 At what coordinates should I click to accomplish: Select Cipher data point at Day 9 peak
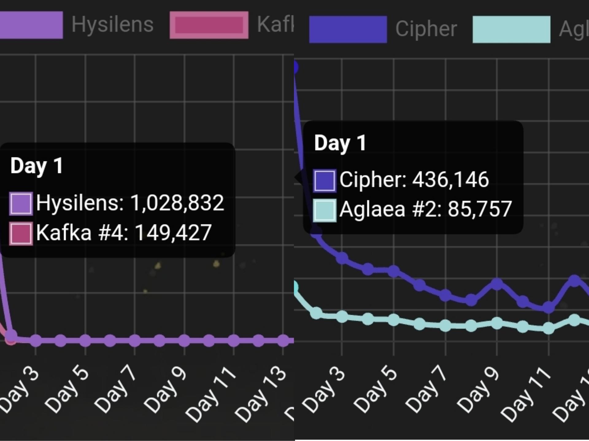(x=497, y=284)
